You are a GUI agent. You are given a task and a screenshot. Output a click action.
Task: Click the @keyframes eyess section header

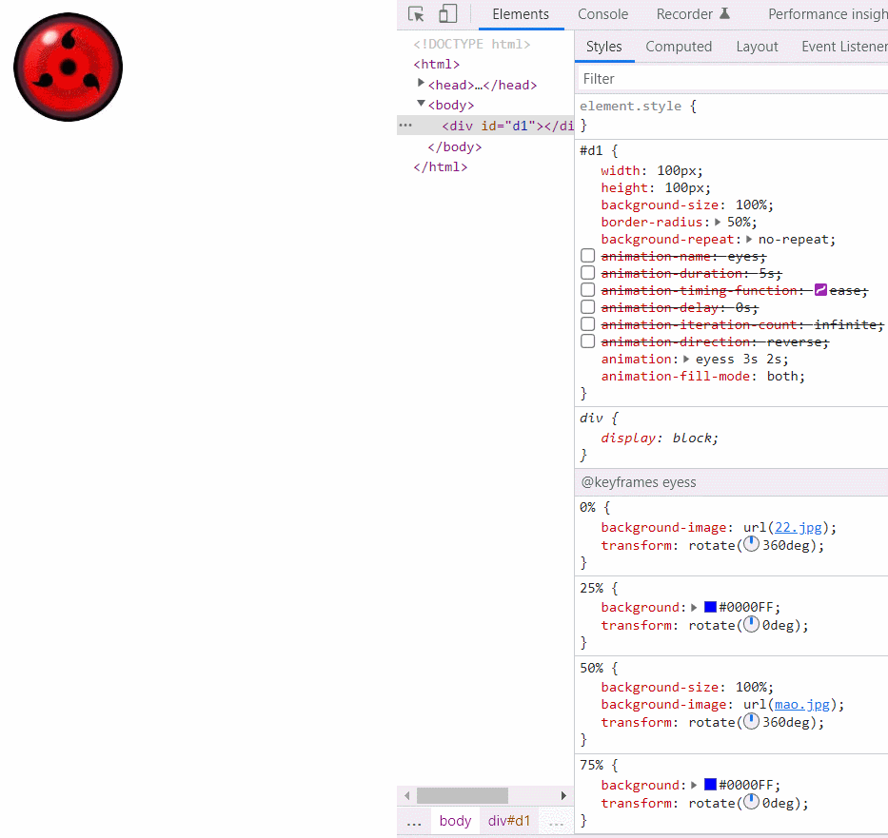click(639, 482)
